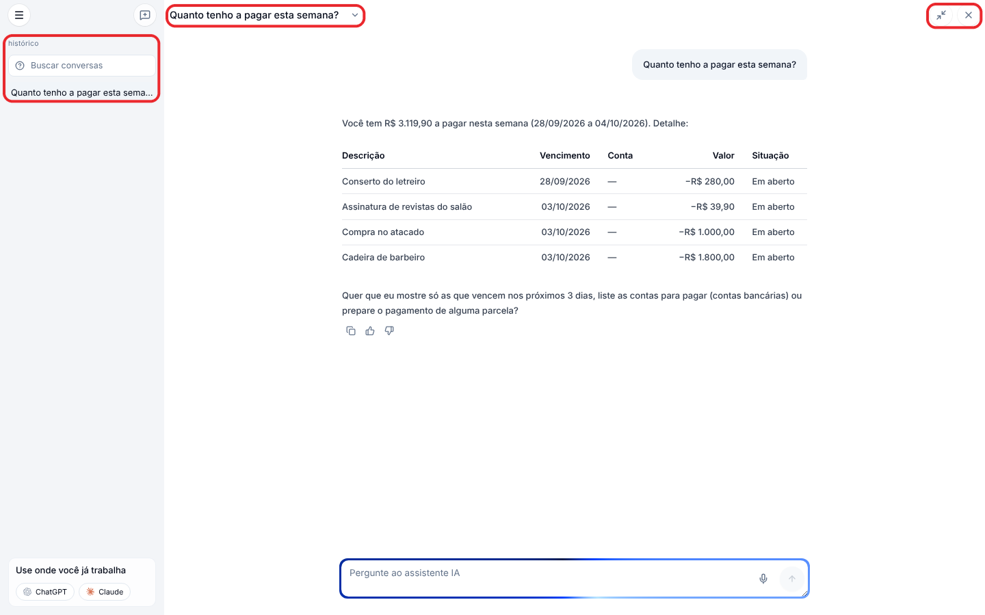Give thumbs down to the answer

[x=389, y=331]
